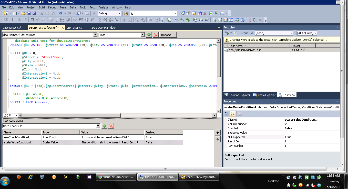
Task: Expand the Data Checksum condition type dropdown
Action: pos(98,126)
